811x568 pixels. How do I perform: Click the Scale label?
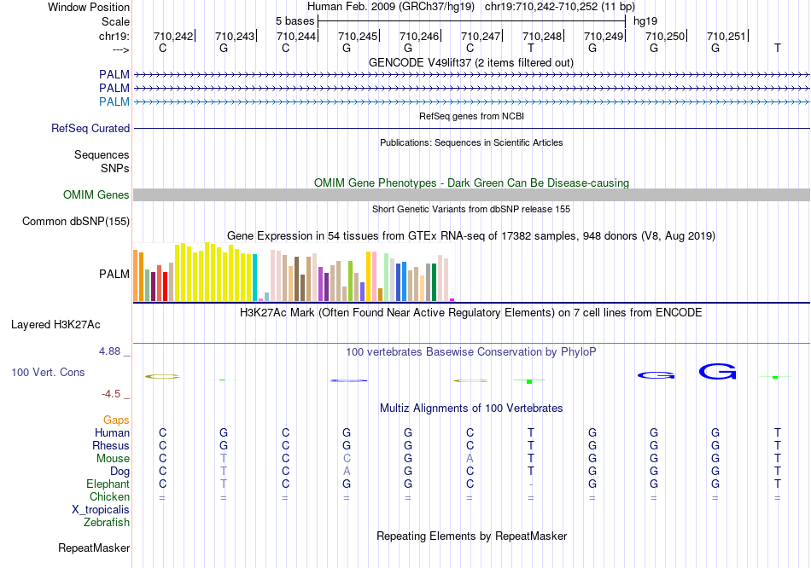click(x=116, y=21)
